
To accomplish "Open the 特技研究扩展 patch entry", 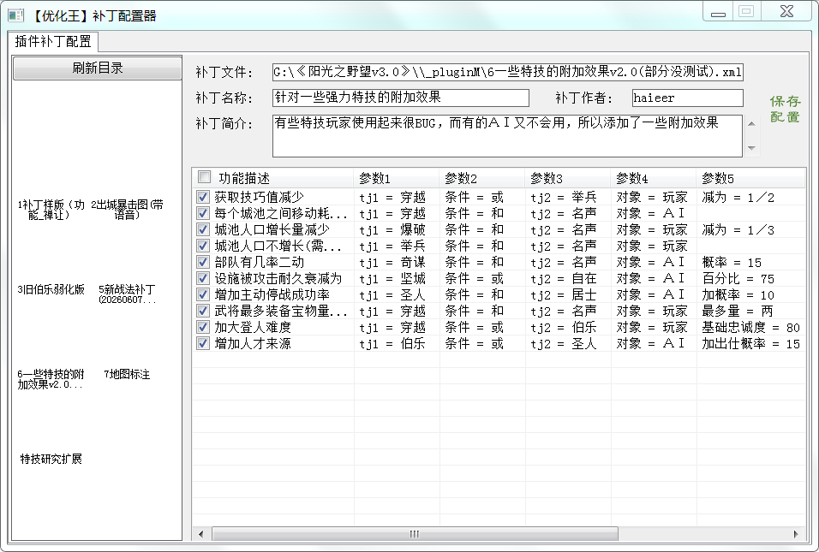I will point(51,459).
